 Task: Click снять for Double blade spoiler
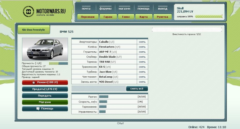click(x=142, y=57)
